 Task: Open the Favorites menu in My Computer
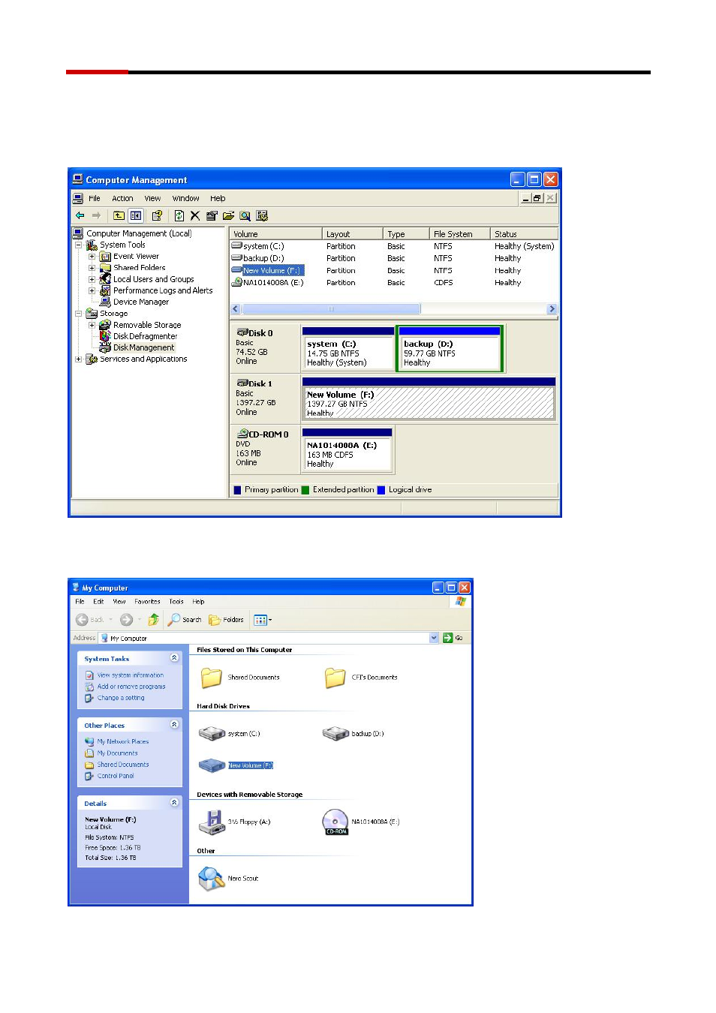point(147,602)
